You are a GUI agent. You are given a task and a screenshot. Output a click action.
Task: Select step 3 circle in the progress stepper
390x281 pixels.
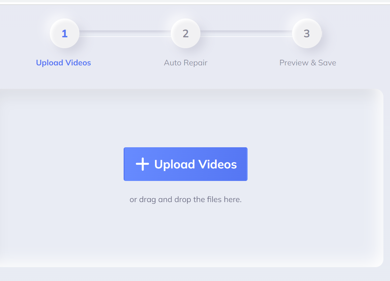coord(307,33)
